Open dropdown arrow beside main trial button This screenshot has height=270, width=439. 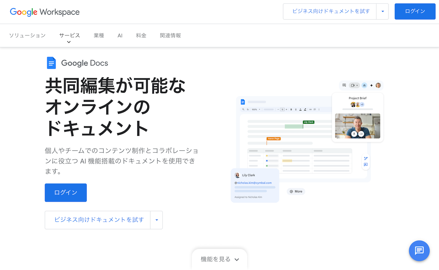pyautogui.click(x=157, y=220)
